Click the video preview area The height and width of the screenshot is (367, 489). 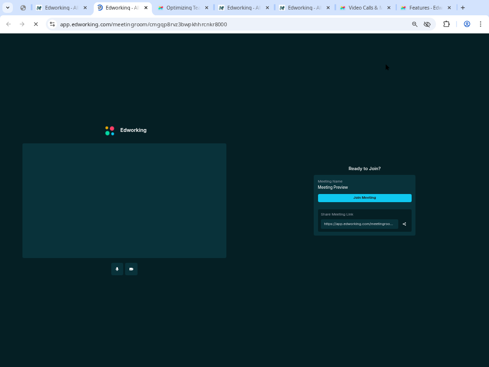click(124, 201)
